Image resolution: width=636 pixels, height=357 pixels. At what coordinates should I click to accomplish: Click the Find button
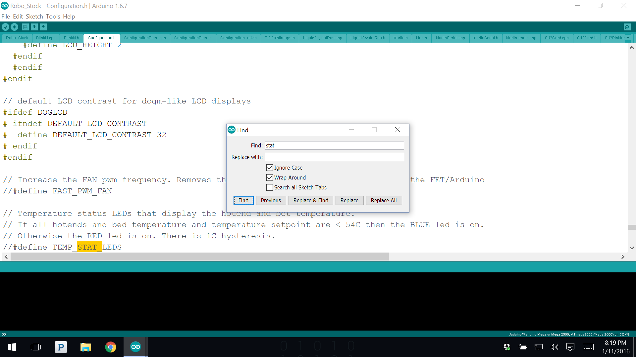(x=243, y=200)
